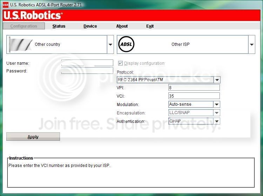Viewport: 263px width, 196px height.
Task: Click the Protocol label
Action: pos(125,72)
